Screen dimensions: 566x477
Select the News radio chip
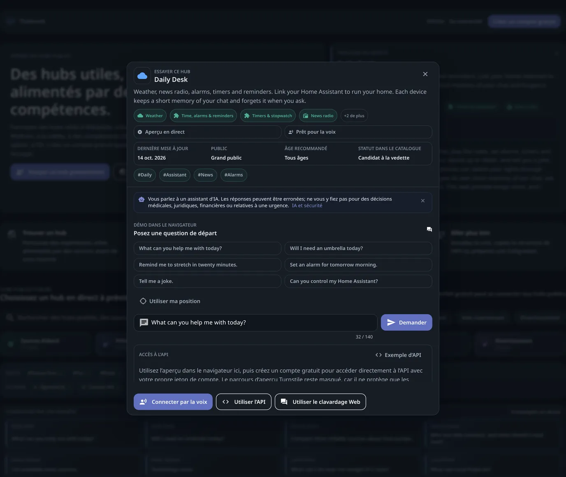pyautogui.click(x=318, y=116)
